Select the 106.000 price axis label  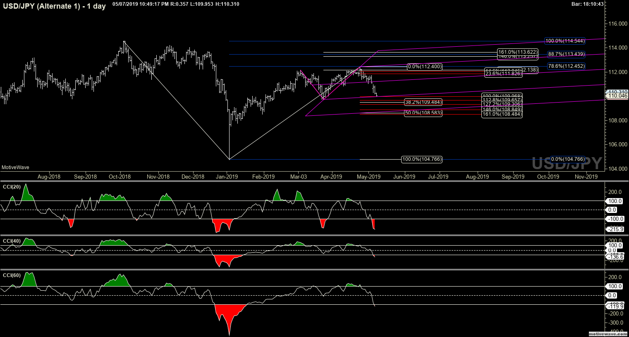pos(618,144)
